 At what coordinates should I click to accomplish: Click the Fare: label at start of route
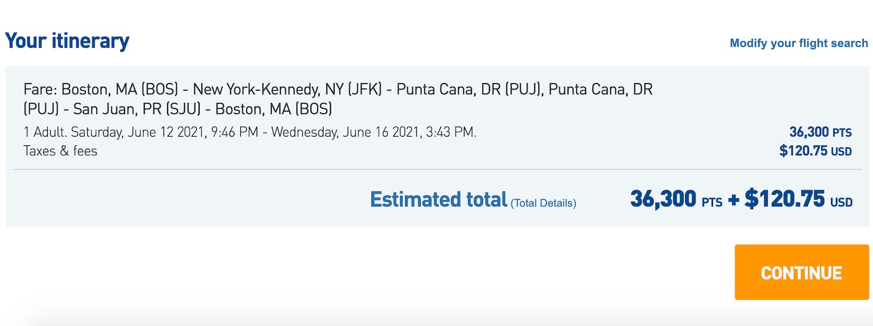pos(40,89)
